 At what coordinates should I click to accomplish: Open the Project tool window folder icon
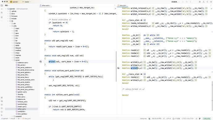pos(2,6)
